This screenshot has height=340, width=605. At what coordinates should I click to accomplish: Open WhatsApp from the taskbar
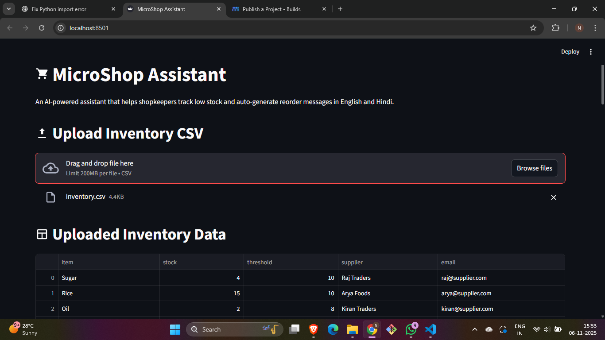point(411,329)
